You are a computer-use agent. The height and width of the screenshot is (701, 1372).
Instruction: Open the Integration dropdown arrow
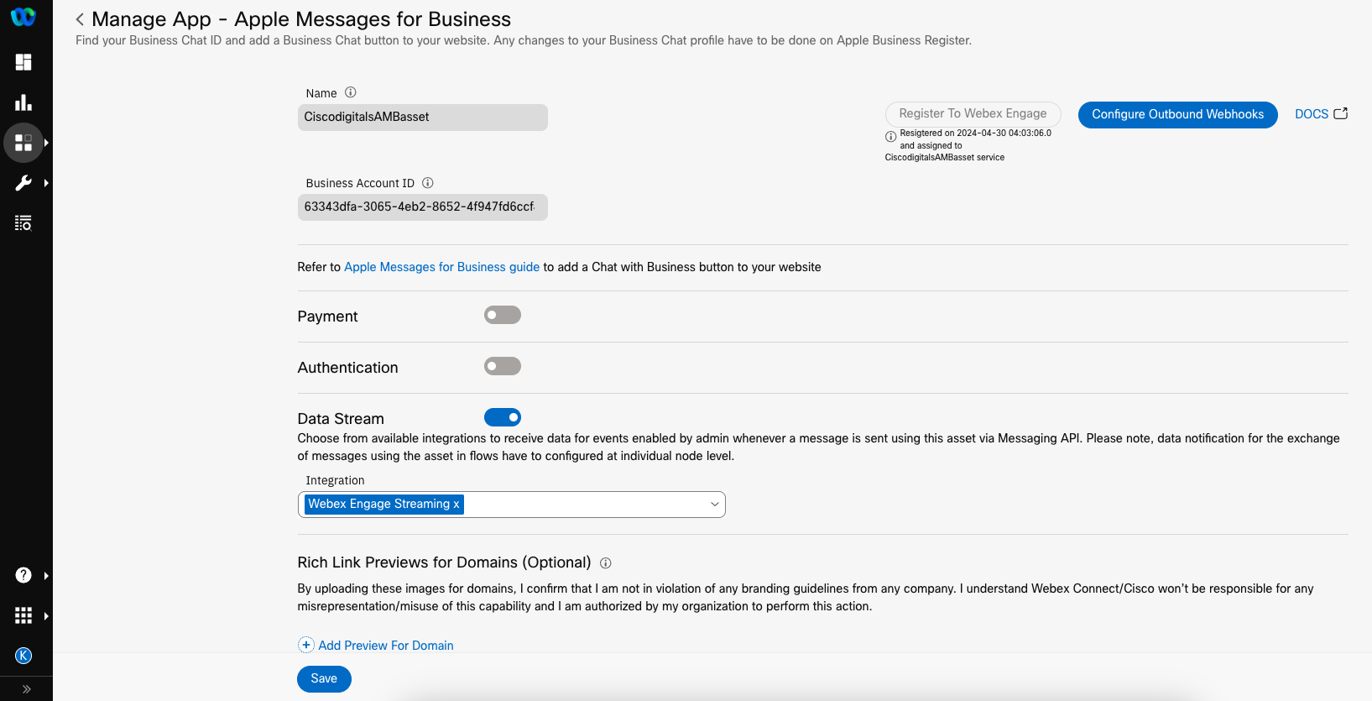715,505
